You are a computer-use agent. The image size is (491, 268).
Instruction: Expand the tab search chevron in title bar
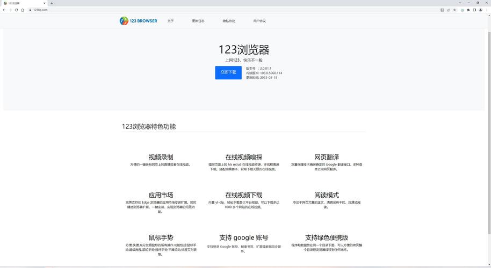460,3
